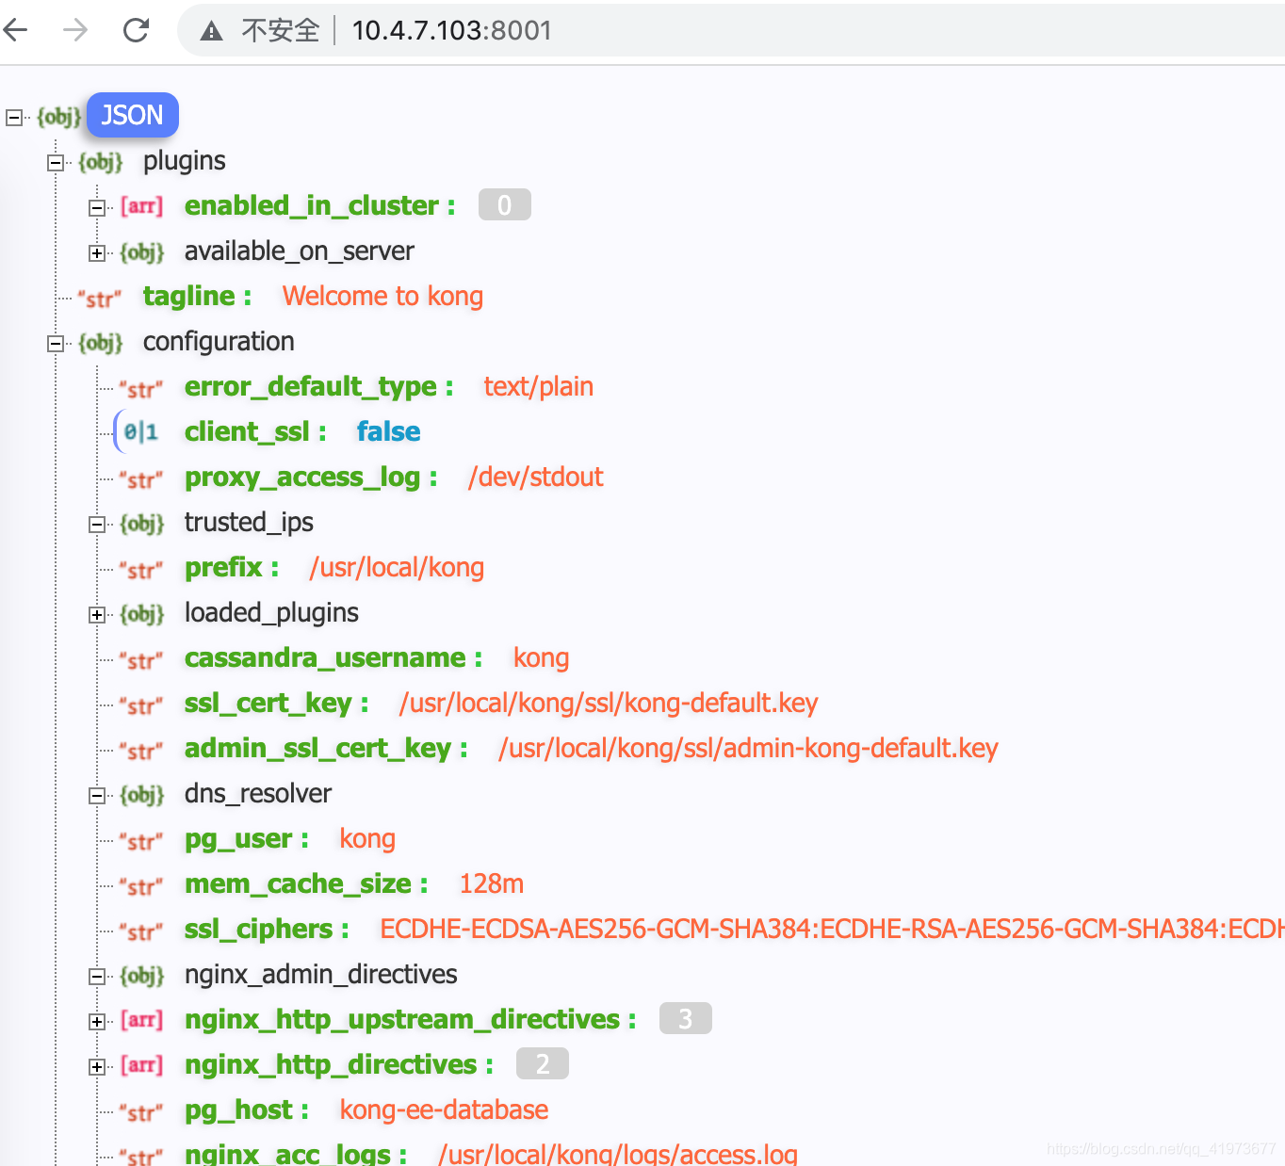Click the prefix value '/usr/local/kong'
Screen dimensions: 1285x1166
[397, 568]
